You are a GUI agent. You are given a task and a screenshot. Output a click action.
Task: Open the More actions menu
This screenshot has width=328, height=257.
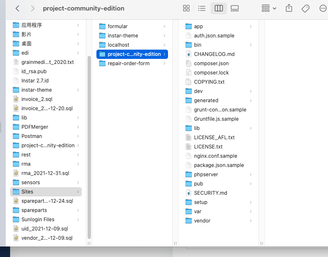point(322,8)
